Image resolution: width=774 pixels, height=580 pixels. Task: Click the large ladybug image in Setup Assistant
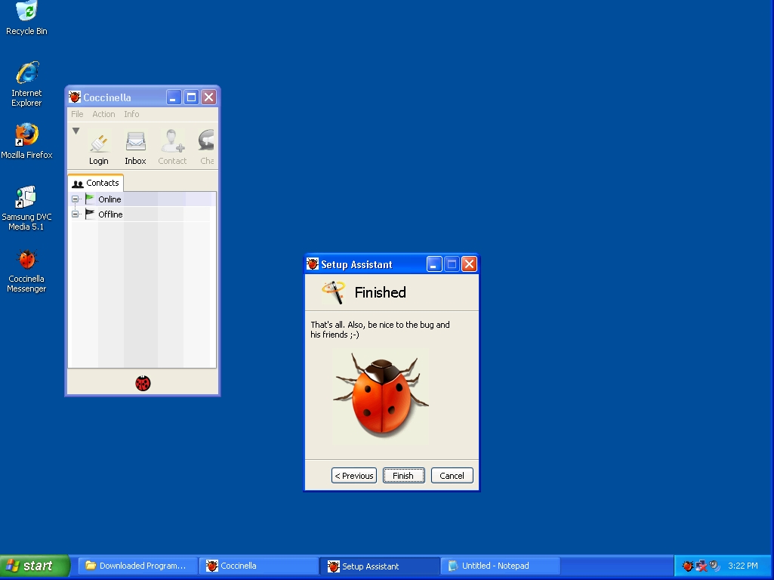click(381, 394)
